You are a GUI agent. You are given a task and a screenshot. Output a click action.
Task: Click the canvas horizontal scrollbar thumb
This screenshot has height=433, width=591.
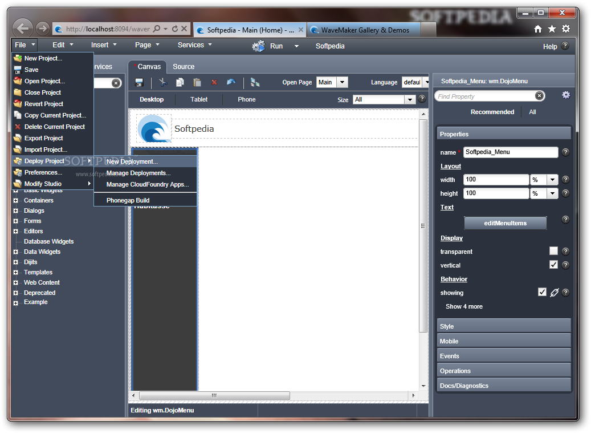[x=214, y=395]
